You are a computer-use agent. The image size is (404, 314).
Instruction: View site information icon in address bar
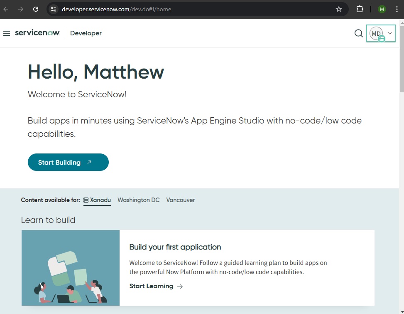tap(54, 9)
